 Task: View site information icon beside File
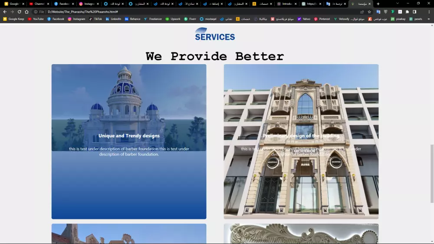pyautogui.click(x=36, y=12)
